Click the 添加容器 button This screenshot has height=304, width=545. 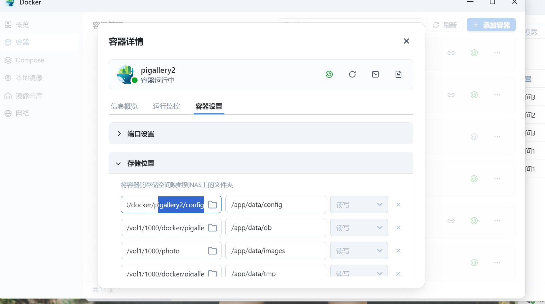pos(491,25)
